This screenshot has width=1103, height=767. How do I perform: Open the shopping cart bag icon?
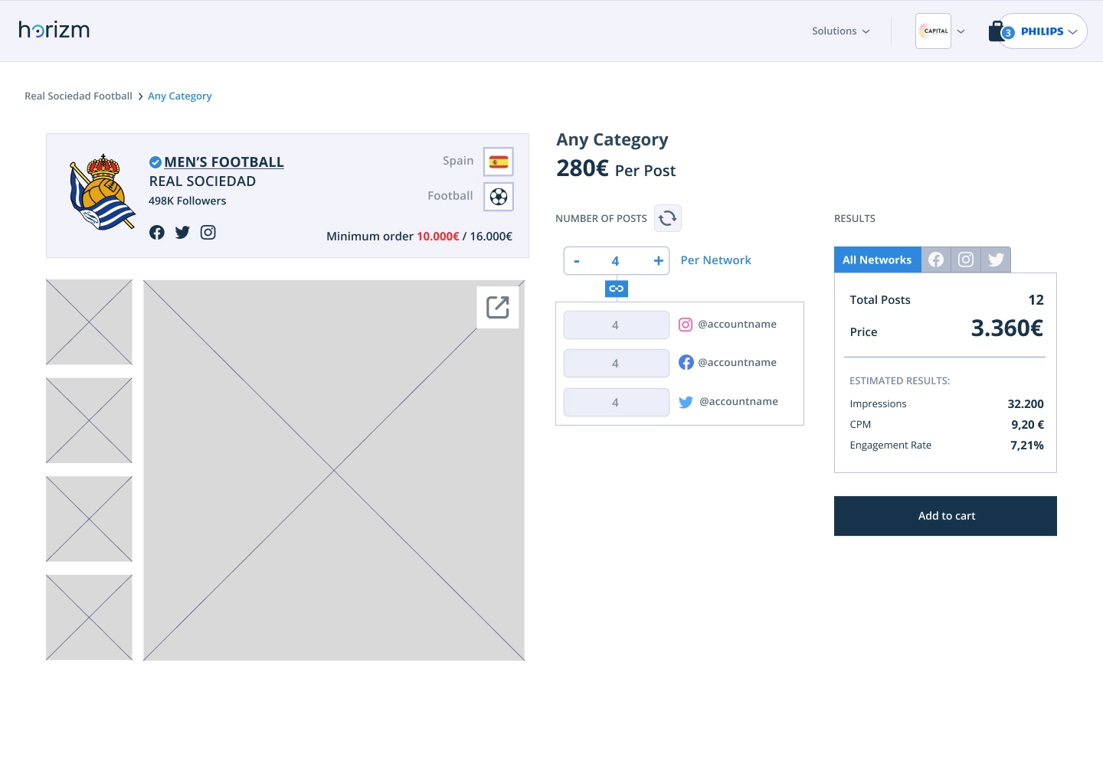997,31
